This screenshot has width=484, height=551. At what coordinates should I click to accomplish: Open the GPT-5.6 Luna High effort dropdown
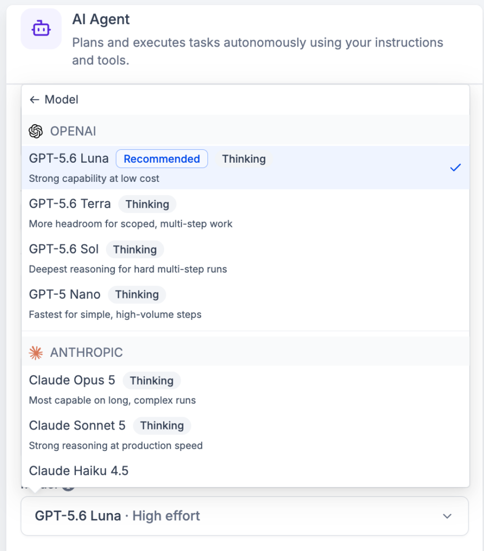(x=245, y=516)
